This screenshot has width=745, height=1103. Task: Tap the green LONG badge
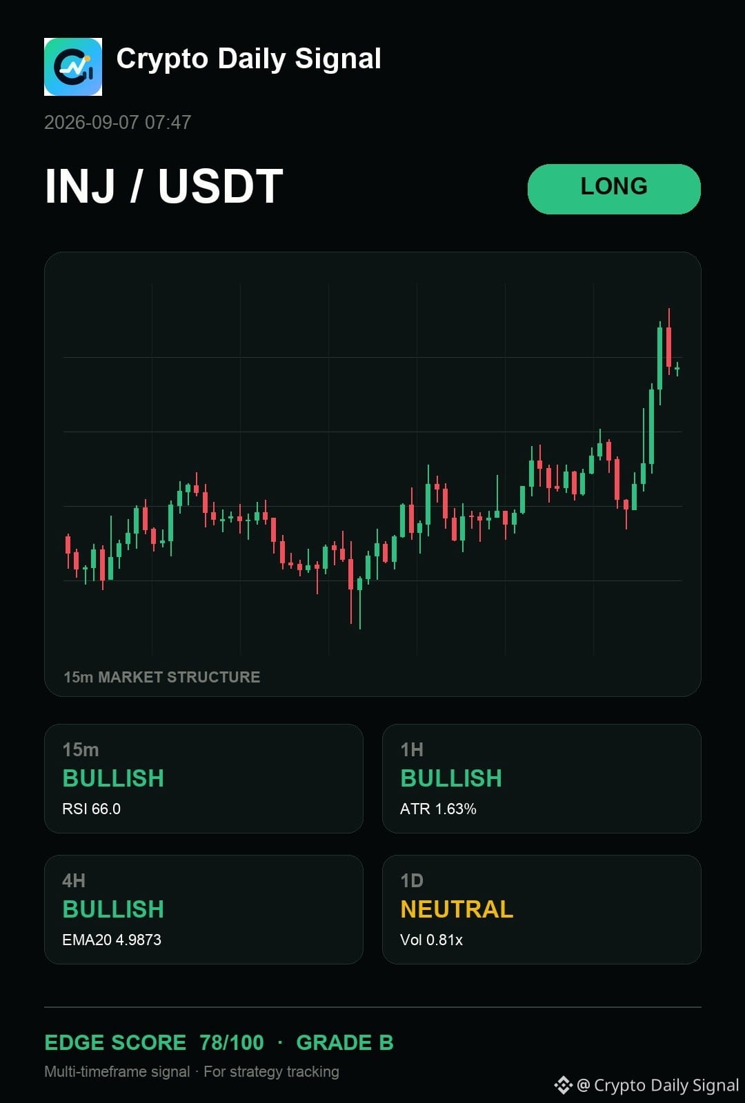[614, 189]
